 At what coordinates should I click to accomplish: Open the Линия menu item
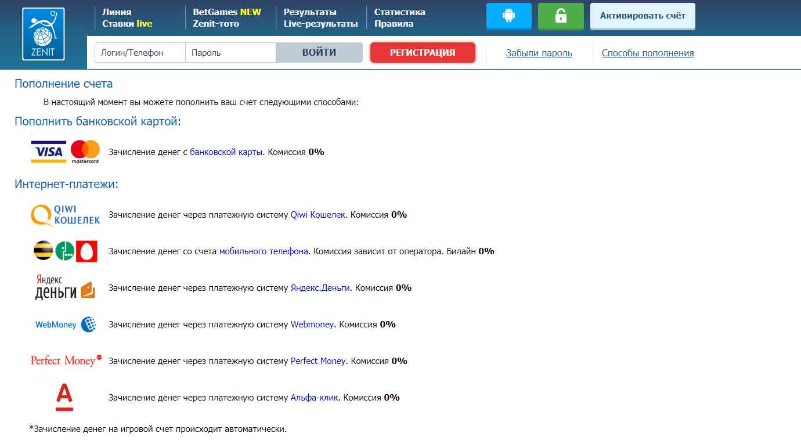tap(117, 12)
